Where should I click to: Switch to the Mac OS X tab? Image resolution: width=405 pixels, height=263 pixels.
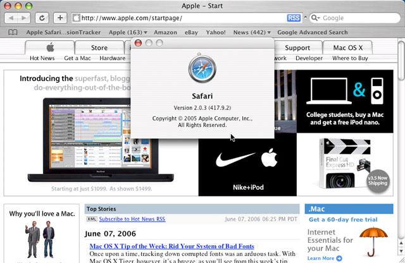pos(348,47)
